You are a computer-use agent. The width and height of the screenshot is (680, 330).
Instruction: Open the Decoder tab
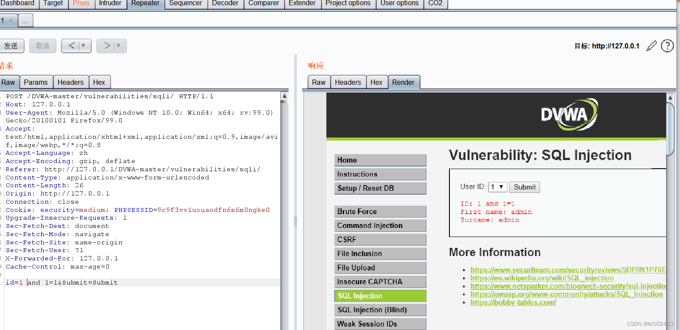225,3
